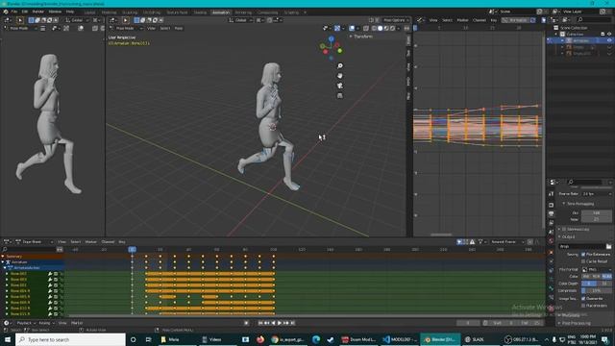
Task: Jump to end frame button
Action: (x=292, y=323)
